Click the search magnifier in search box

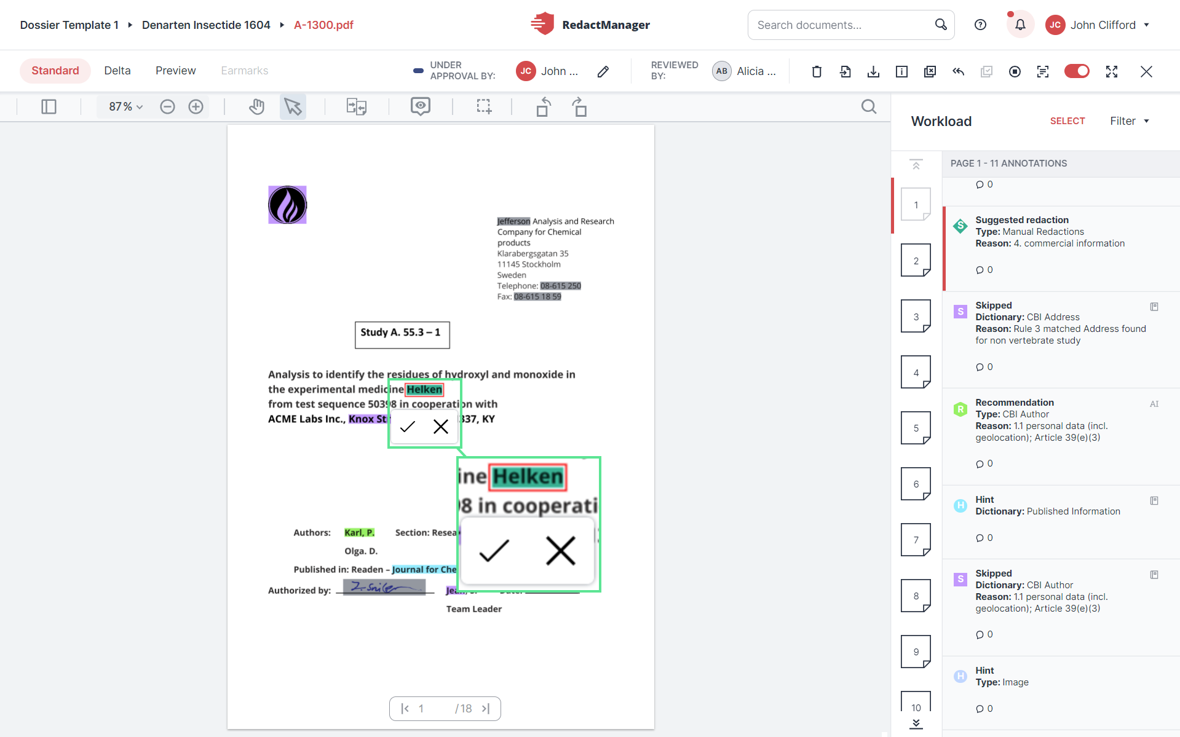click(941, 25)
